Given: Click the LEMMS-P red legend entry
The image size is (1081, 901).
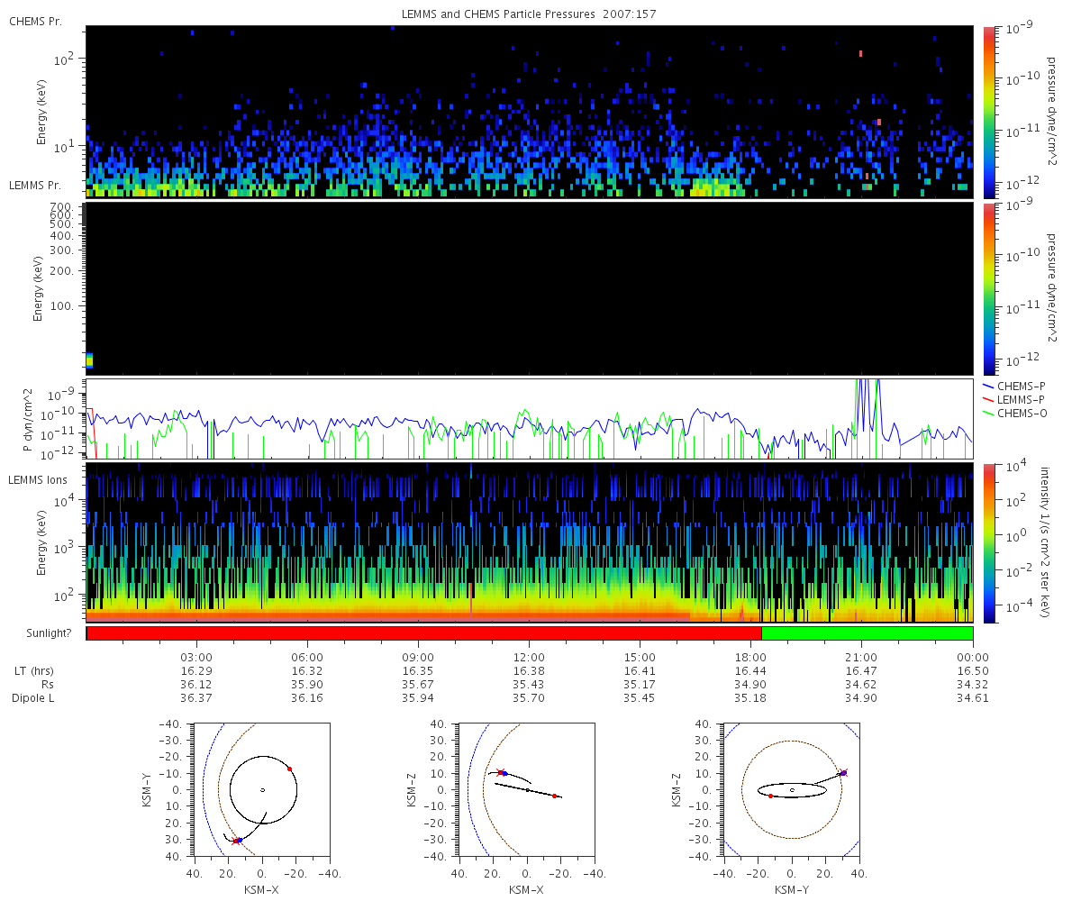Looking at the screenshot, I should (x=1015, y=399).
